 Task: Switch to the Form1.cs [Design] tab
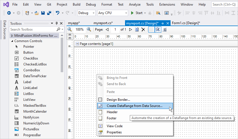tap(186, 23)
